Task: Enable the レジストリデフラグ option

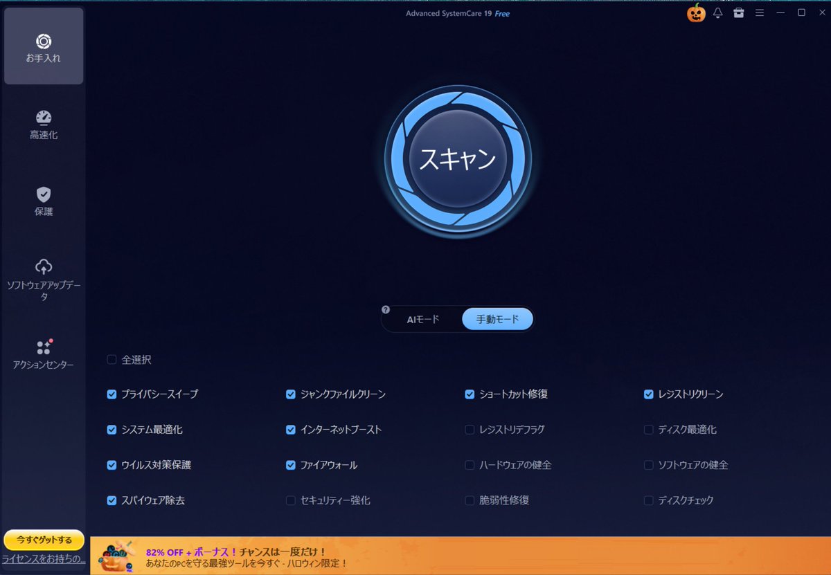Action: tap(470, 430)
